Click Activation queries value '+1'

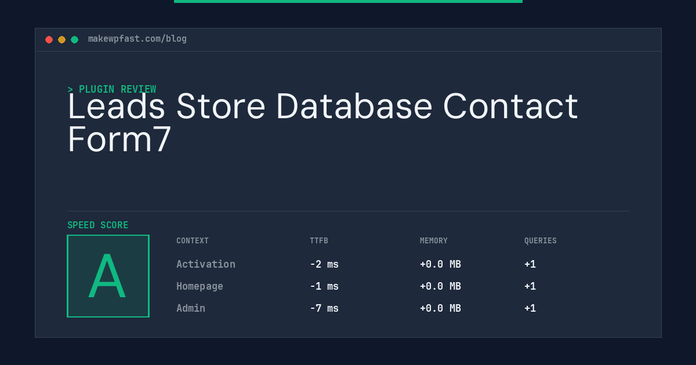click(530, 264)
